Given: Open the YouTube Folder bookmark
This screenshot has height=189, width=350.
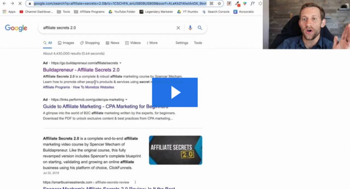Looking at the screenshot, I should [x=122, y=12].
